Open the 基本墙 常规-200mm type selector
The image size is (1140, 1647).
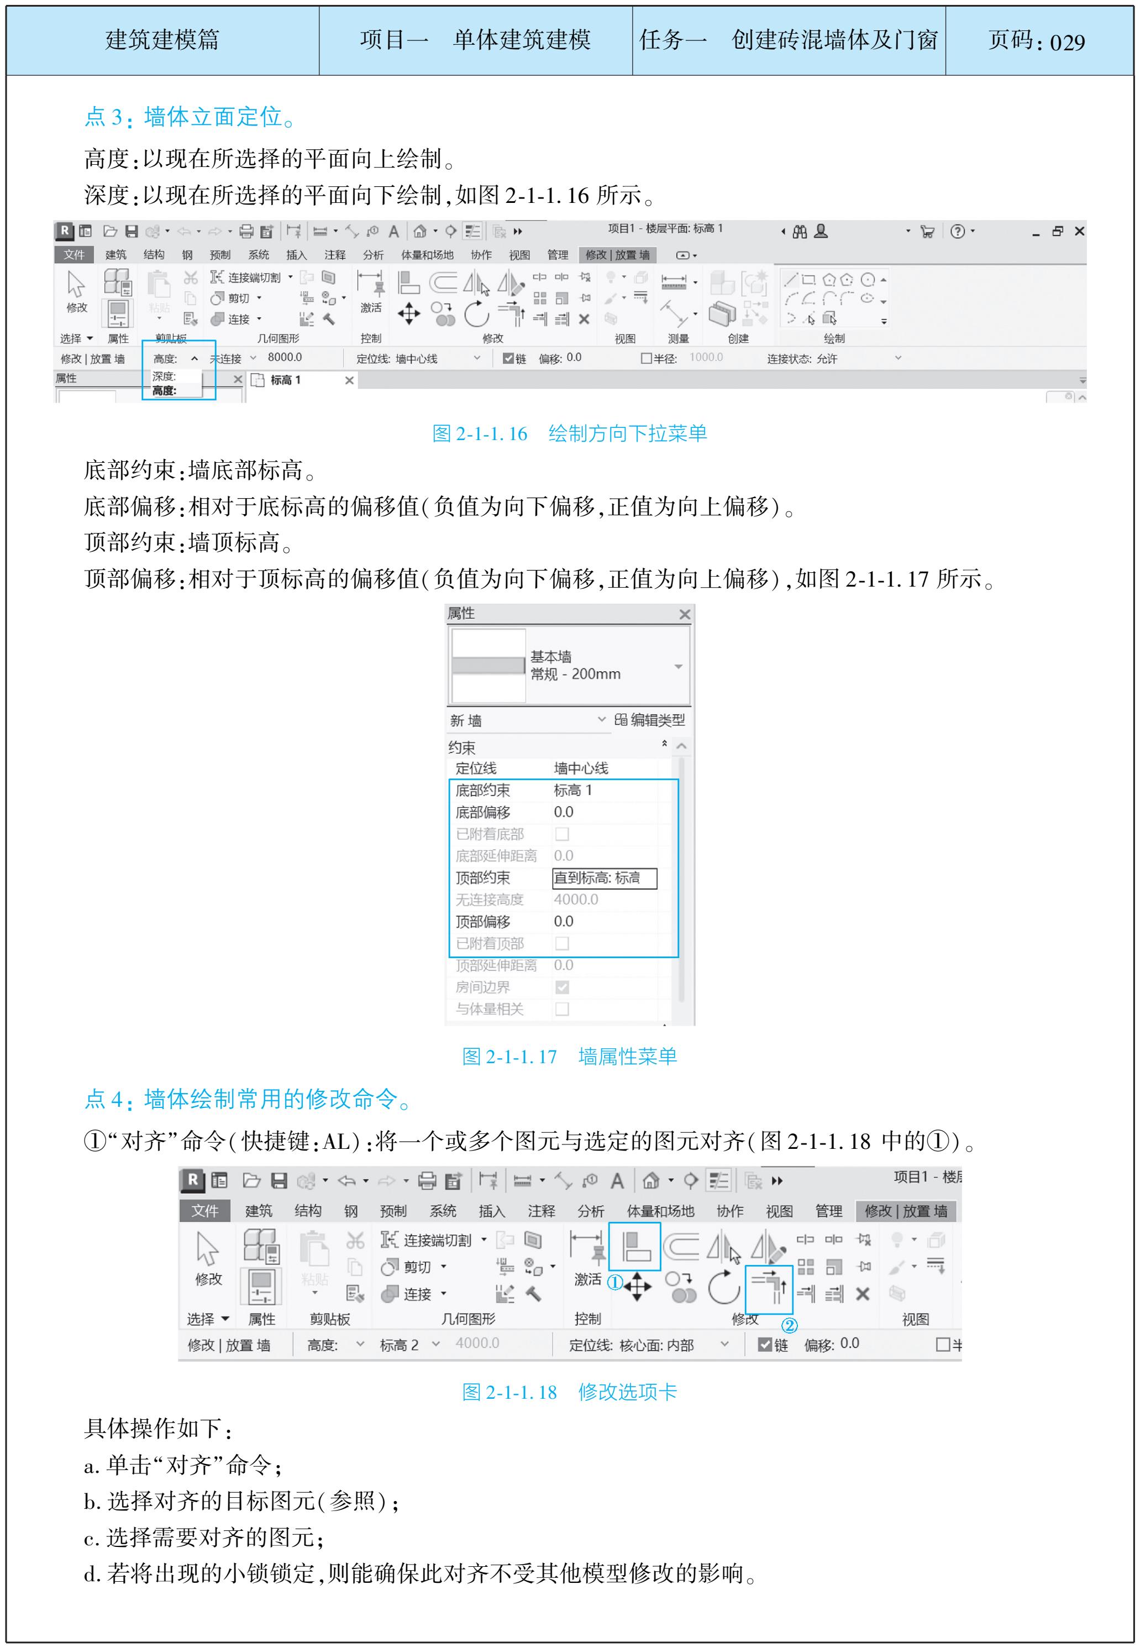569,666
